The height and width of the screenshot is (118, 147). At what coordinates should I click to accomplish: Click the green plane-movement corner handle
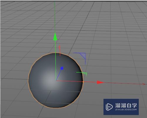[85, 74]
